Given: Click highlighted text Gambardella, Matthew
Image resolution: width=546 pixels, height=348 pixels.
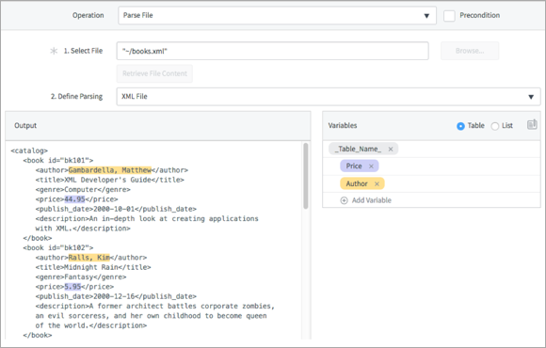Looking at the screenshot, I should coord(110,170).
